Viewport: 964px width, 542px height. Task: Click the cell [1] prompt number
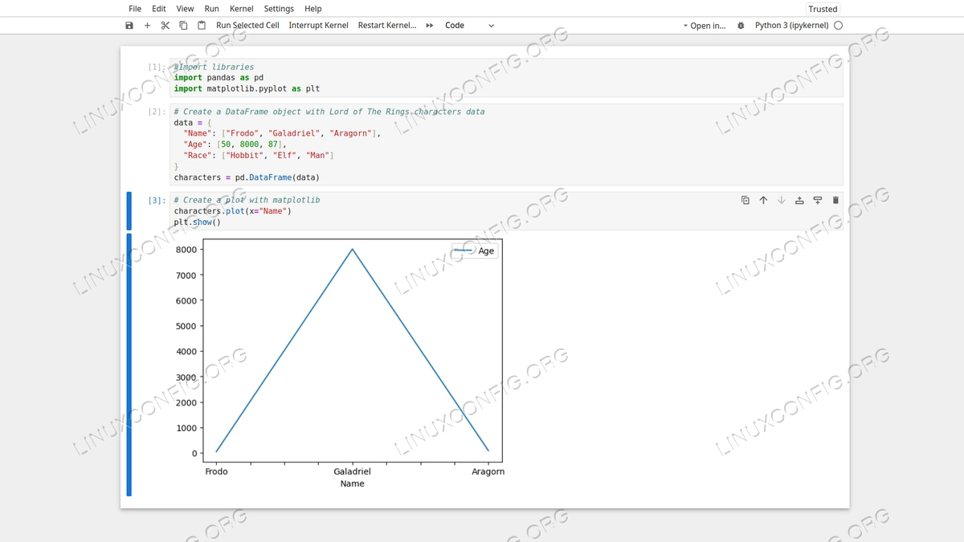pyautogui.click(x=157, y=67)
